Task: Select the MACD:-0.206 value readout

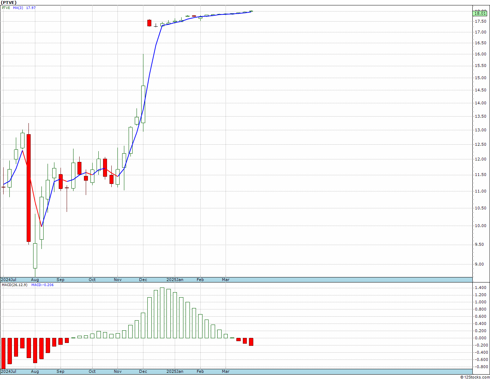Action: [x=43, y=285]
